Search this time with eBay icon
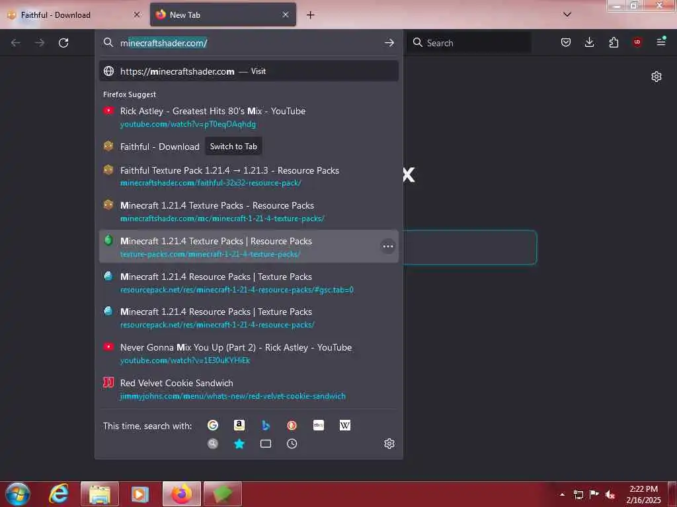Screen dimensions: 677x507 [319, 426]
